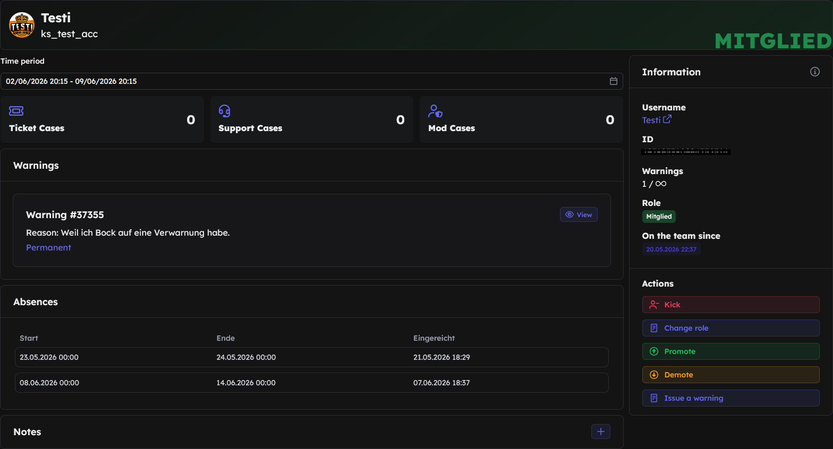Click Issue a warning button
The height and width of the screenshot is (449, 833).
[730, 398]
